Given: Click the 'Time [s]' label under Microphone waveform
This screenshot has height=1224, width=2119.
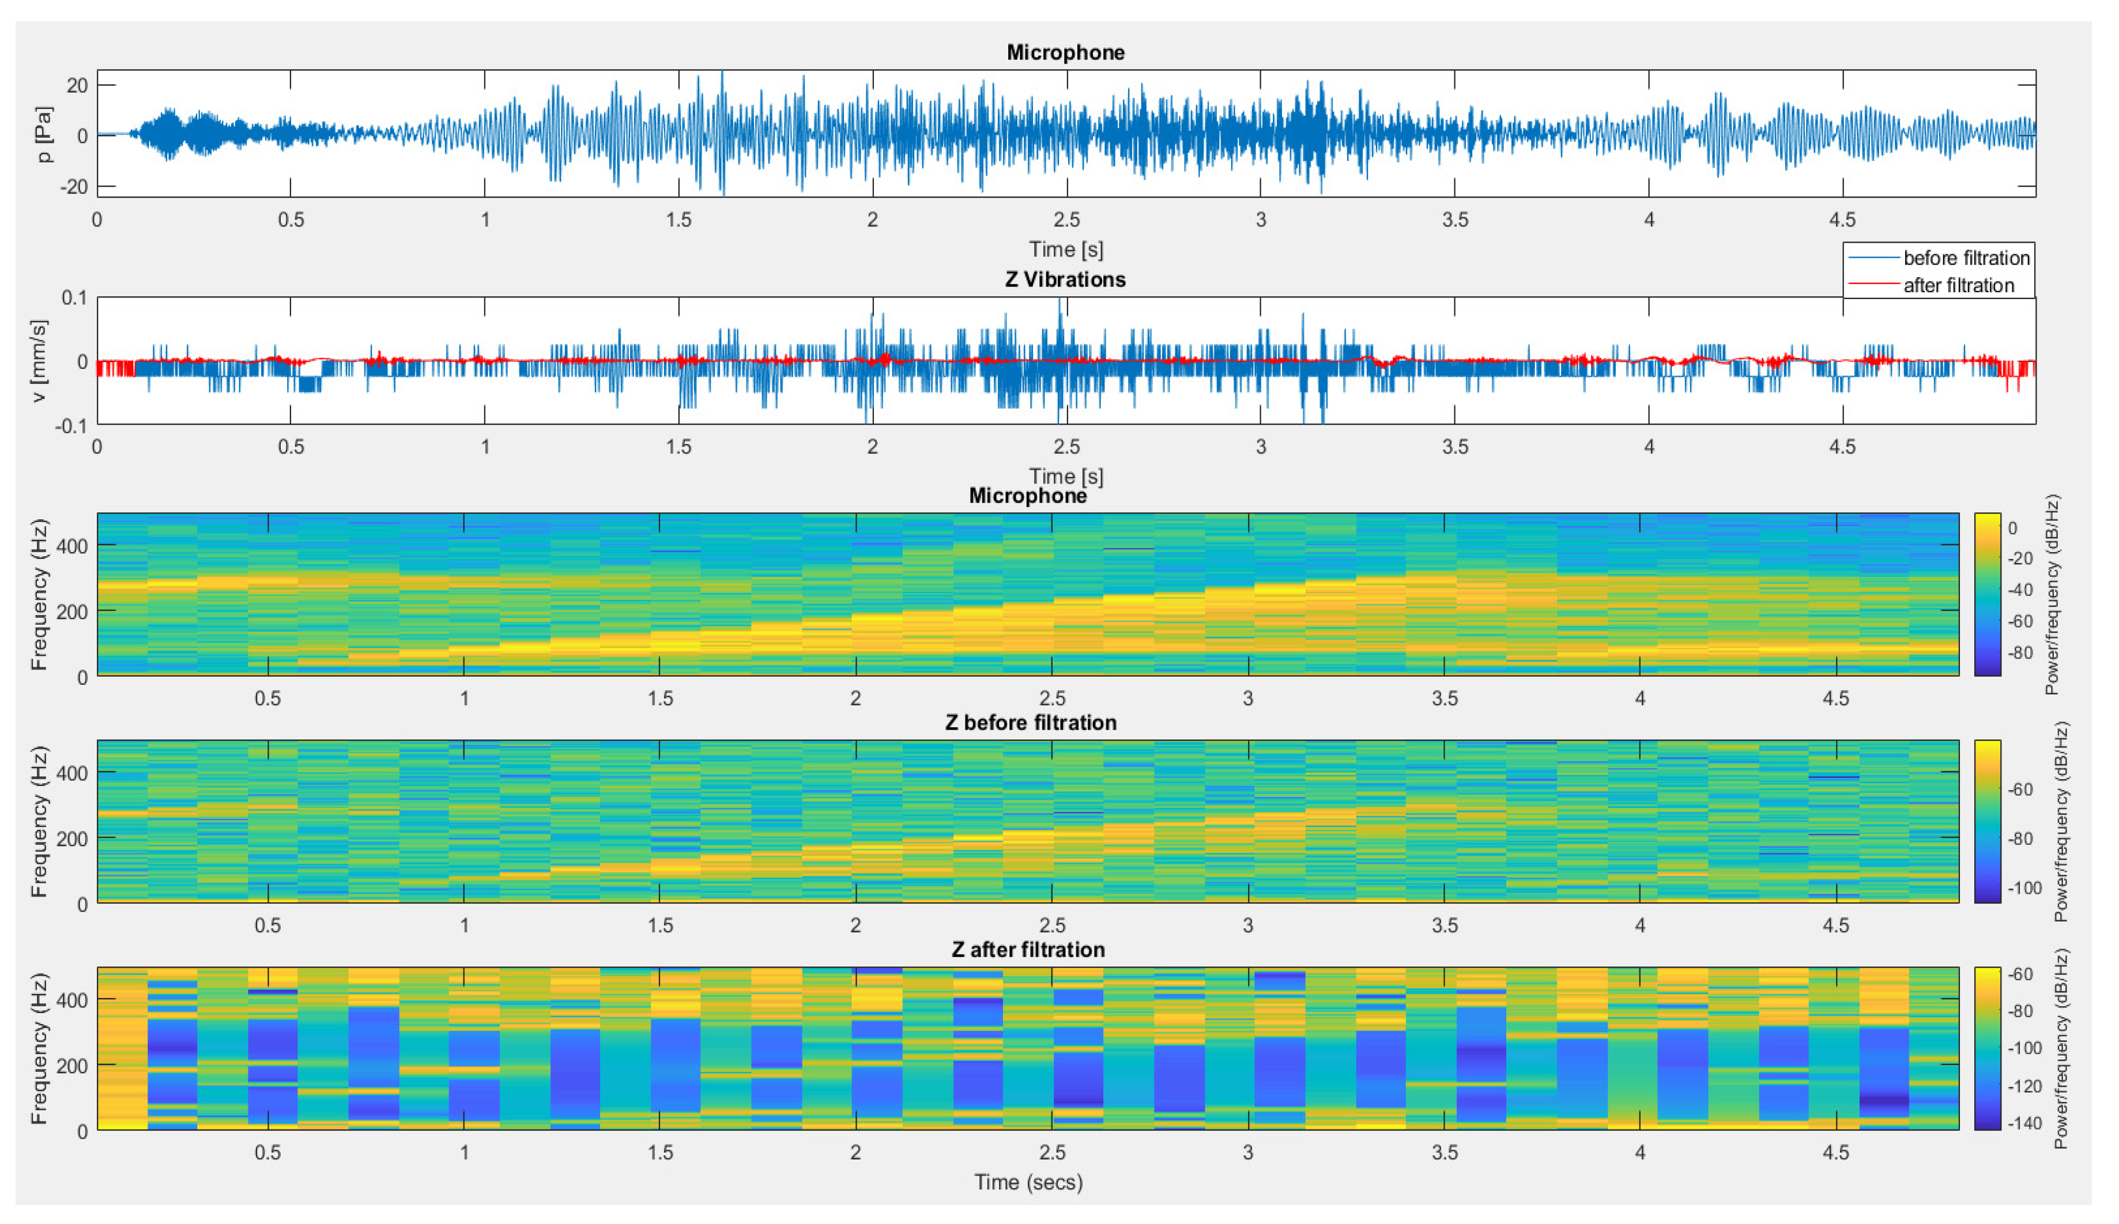Looking at the screenshot, I should click(x=1065, y=250).
